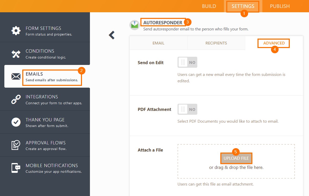309x196 pixels.
Task: Open Conditions in sidebar
Action: 45,54
